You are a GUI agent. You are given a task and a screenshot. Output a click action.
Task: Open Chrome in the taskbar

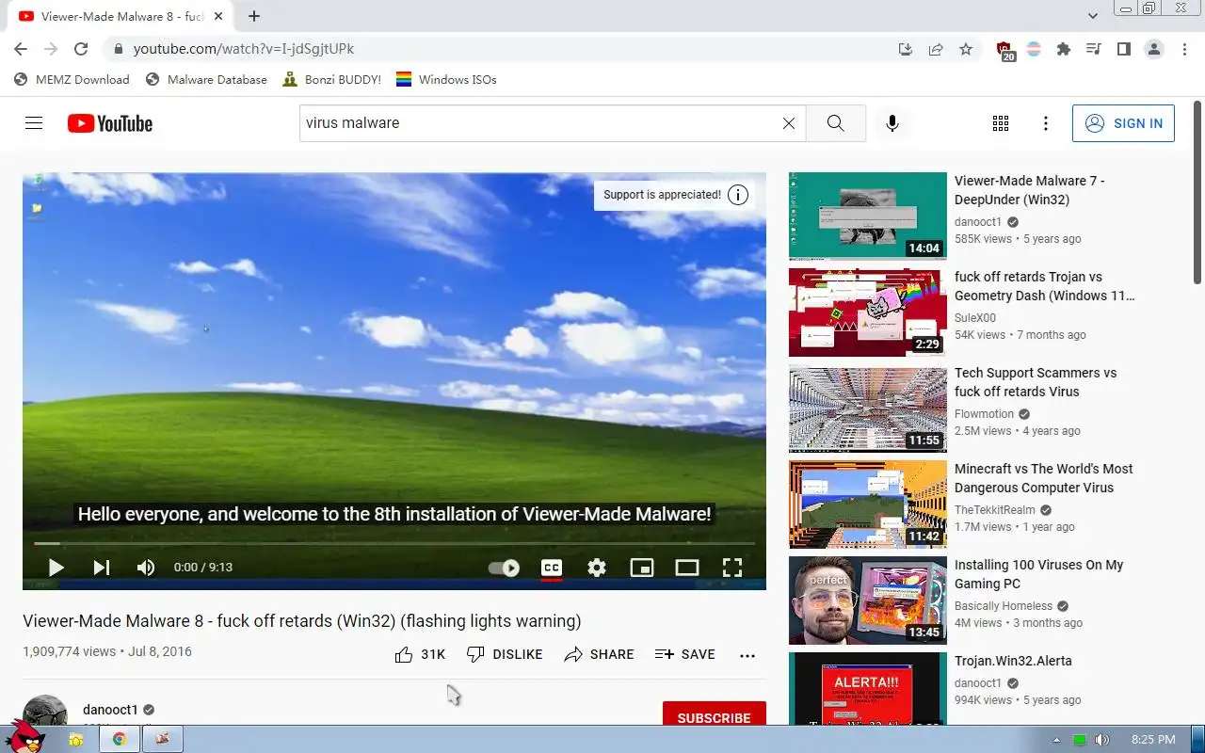tap(120, 739)
